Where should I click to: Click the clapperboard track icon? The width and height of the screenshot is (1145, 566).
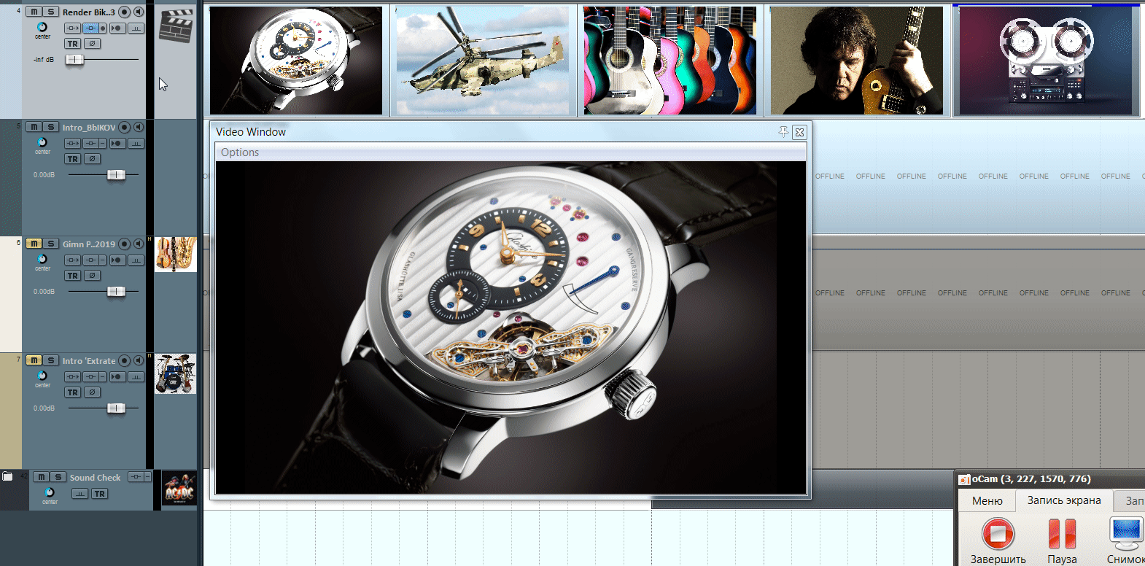tap(176, 26)
